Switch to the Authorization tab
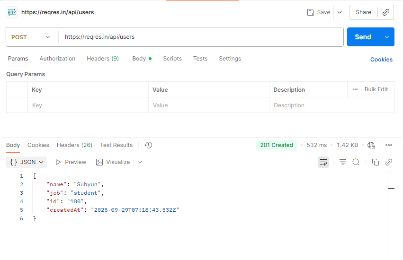This screenshot has height=260, width=403. click(x=57, y=59)
